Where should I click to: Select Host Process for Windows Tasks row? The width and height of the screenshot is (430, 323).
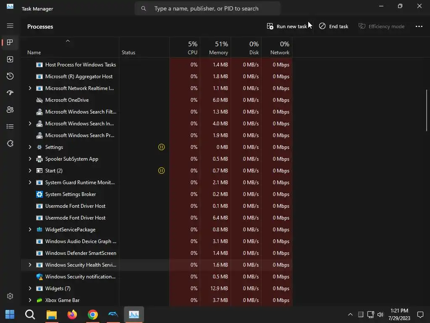coord(157,64)
